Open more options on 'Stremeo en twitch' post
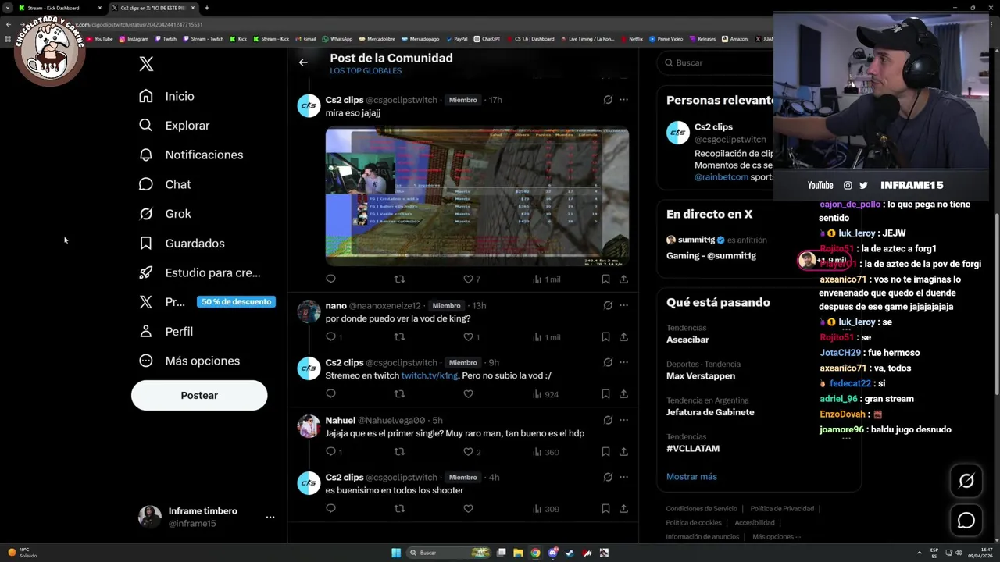 click(x=623, y=362)
